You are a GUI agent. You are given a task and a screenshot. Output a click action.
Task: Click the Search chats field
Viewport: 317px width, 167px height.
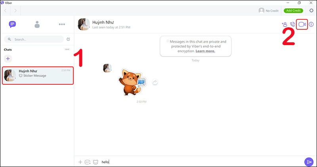[x=34, y=40]
